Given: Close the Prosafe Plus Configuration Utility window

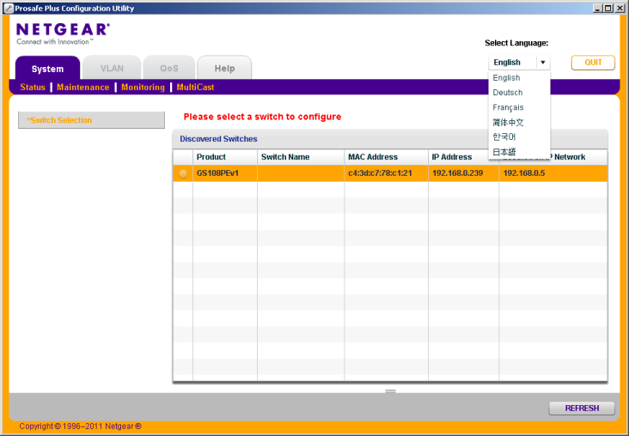Looking at the screenshot, I should [x=619, y=8].
